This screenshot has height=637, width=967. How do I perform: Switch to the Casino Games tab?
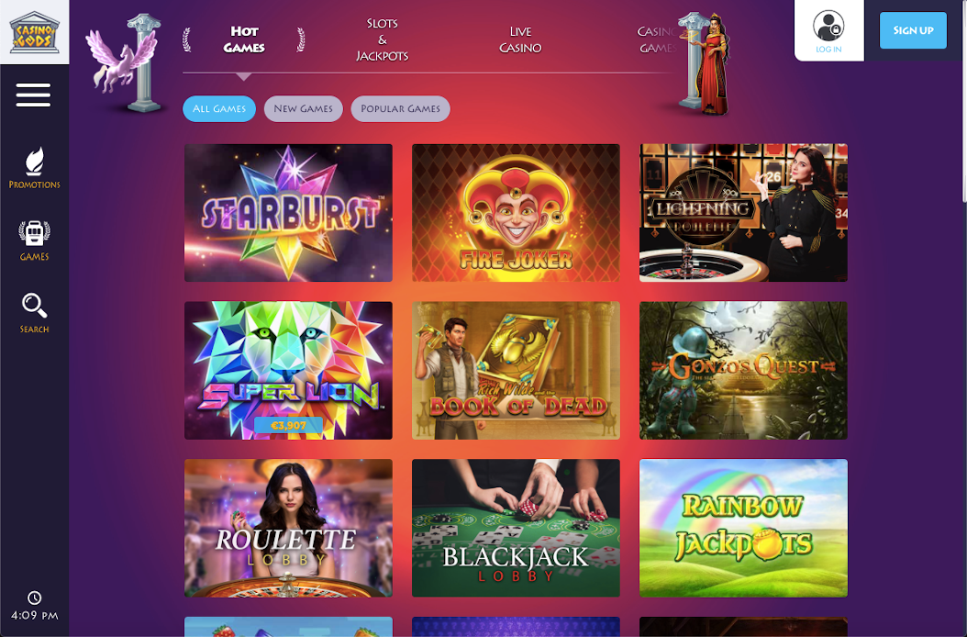[658, 39]
